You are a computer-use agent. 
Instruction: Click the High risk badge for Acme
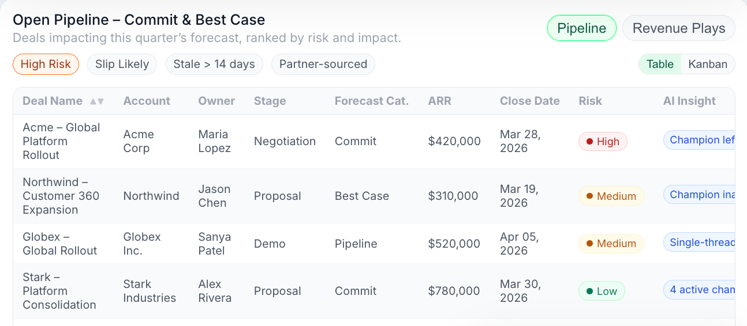tap(603, 142)
